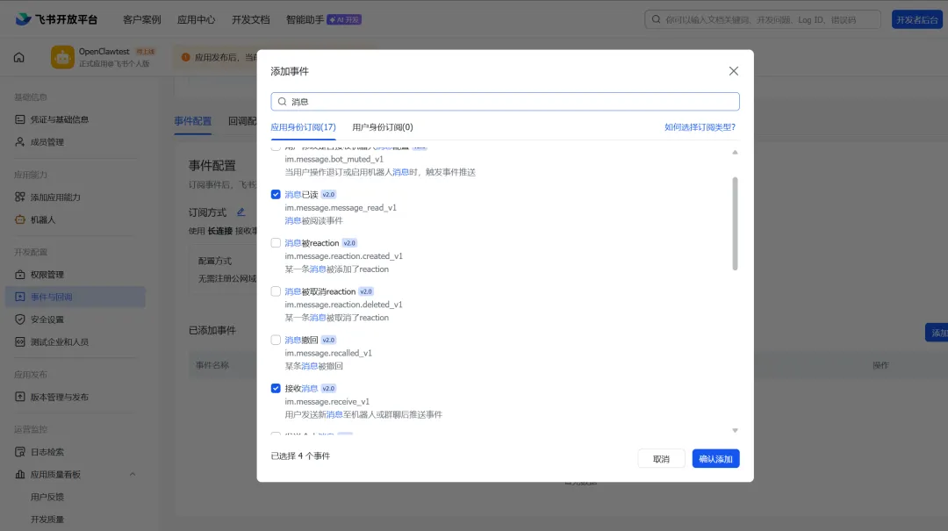Check the 消息被reaction event checkbox
The width and height of the screenshot is (948, 531).
tap(276, 242)
